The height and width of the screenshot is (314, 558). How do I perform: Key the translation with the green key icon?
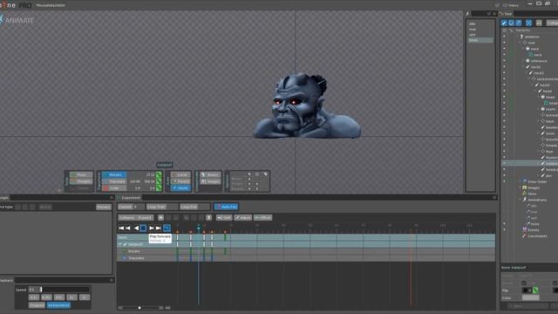pos(159,181)
